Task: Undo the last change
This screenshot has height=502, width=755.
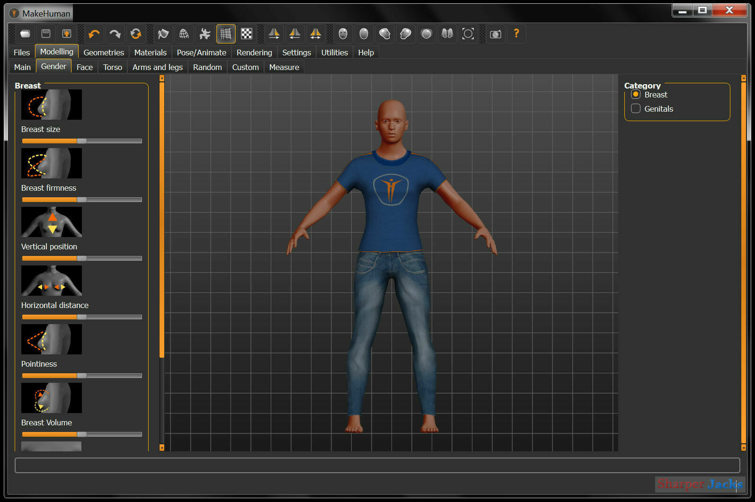Action: (x=94, y=34)
